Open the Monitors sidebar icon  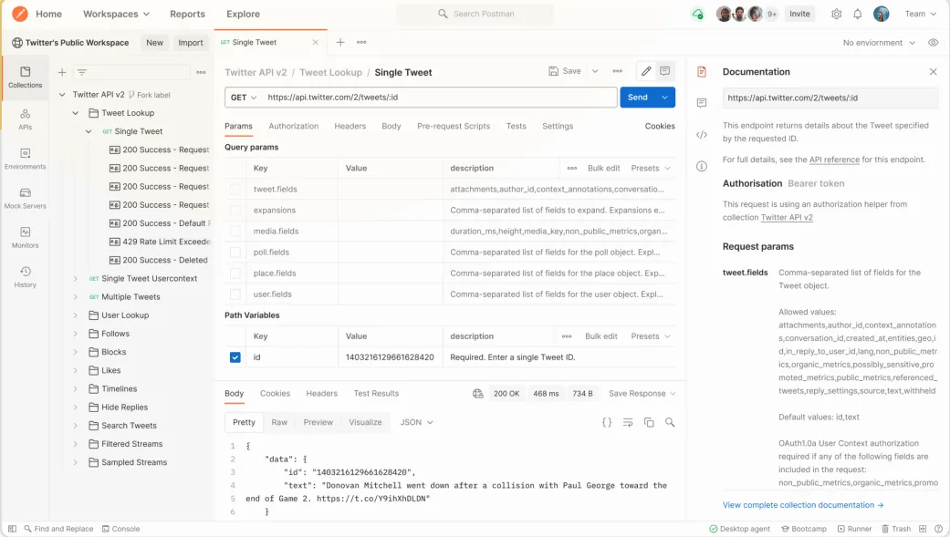click(25, 237)
